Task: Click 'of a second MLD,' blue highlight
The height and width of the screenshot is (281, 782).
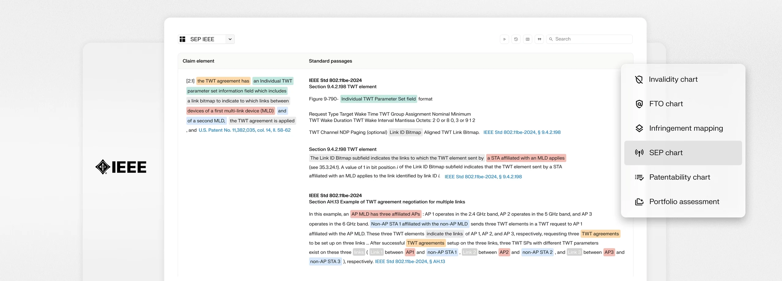Action: [206, 121]
